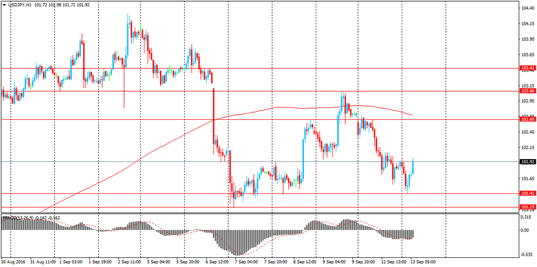Select the 103.43 red level price tag
Viewport: 537px width, 267px height.
[527, 68]
